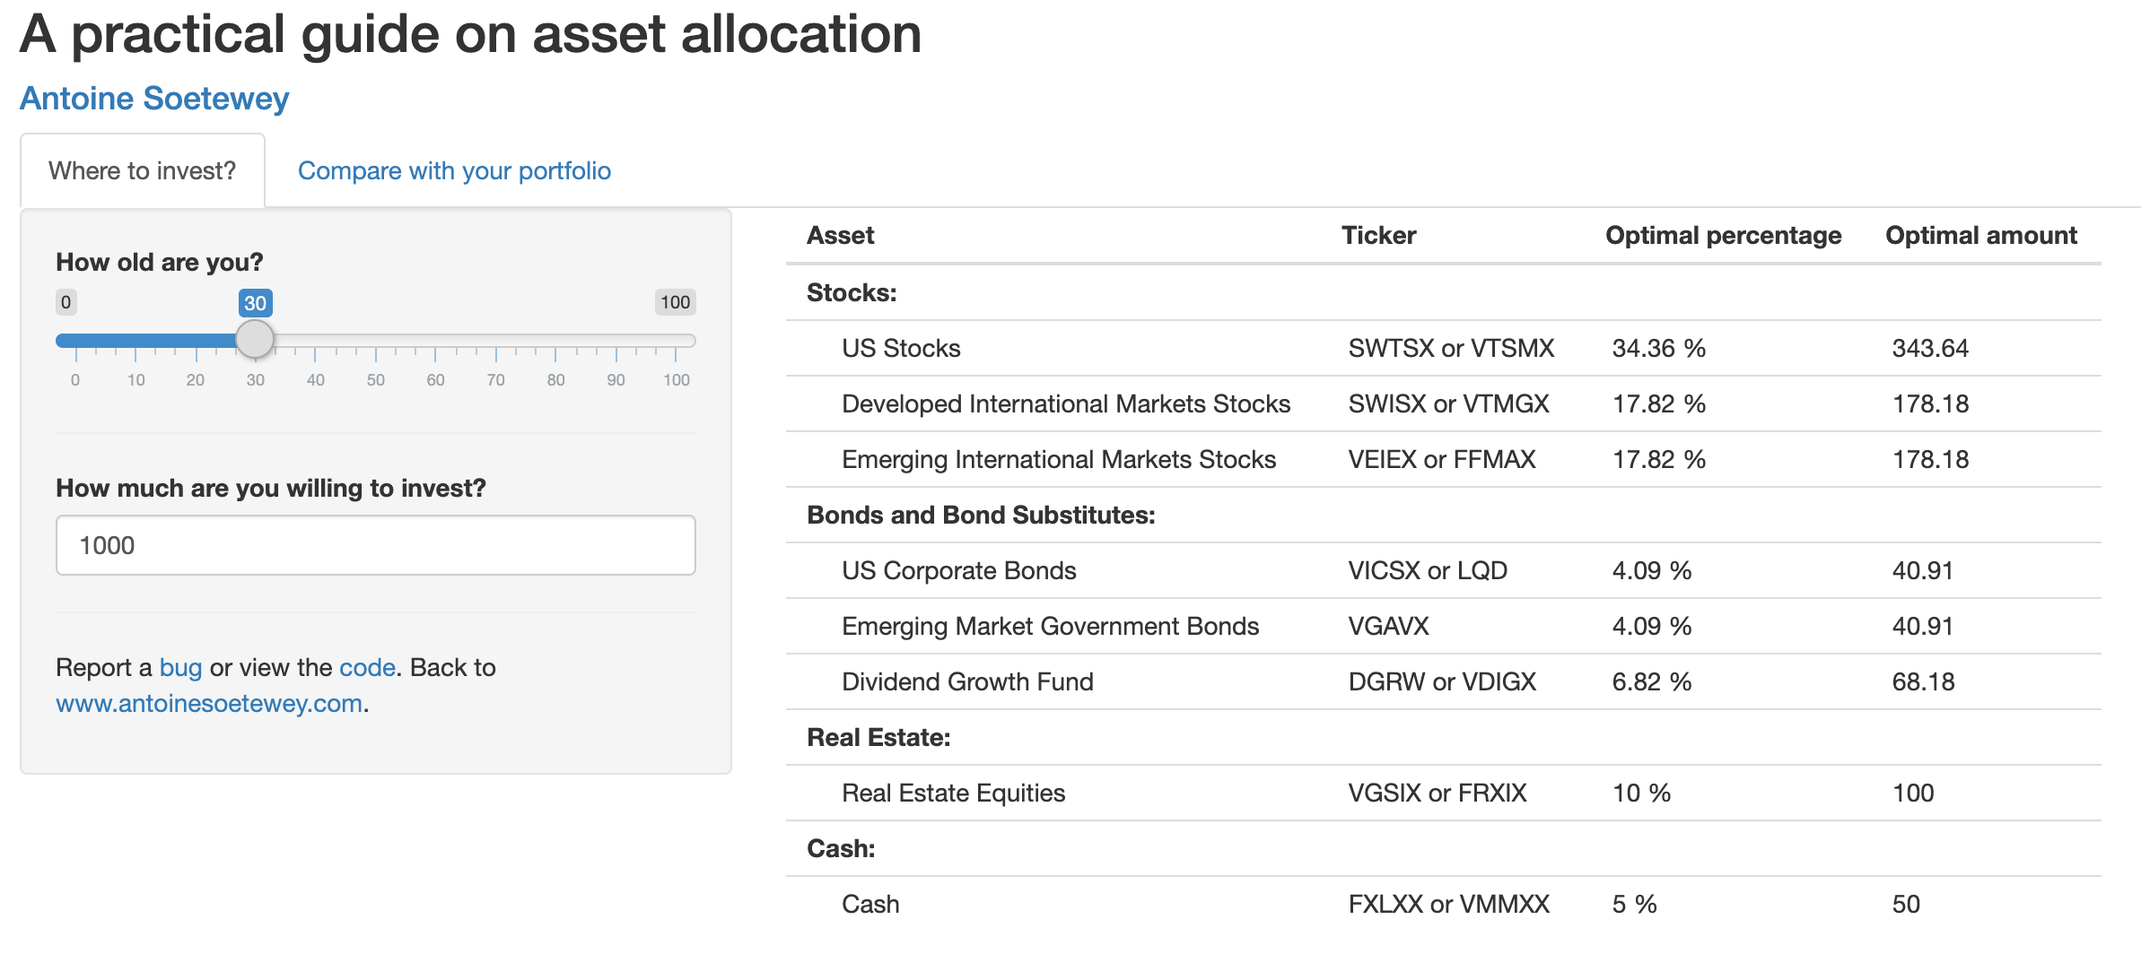Open the code link
The height and width of the screenshot is (954, 2141).
click(x=367, y=667)
